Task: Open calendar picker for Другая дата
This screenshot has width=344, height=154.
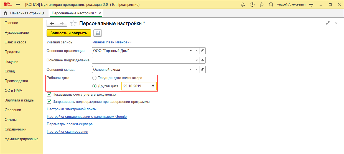Action: 153,86
